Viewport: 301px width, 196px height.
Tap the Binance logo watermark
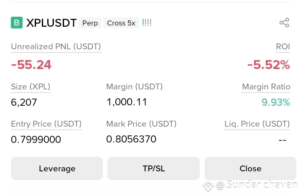[208, 185]
